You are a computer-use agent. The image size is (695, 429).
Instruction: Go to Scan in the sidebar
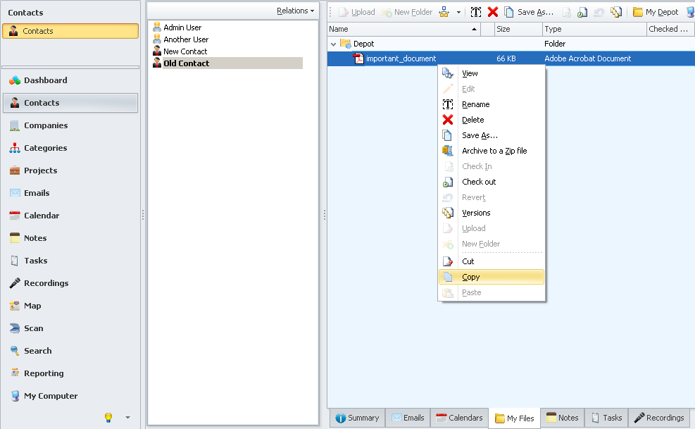(x=33, y=328)
